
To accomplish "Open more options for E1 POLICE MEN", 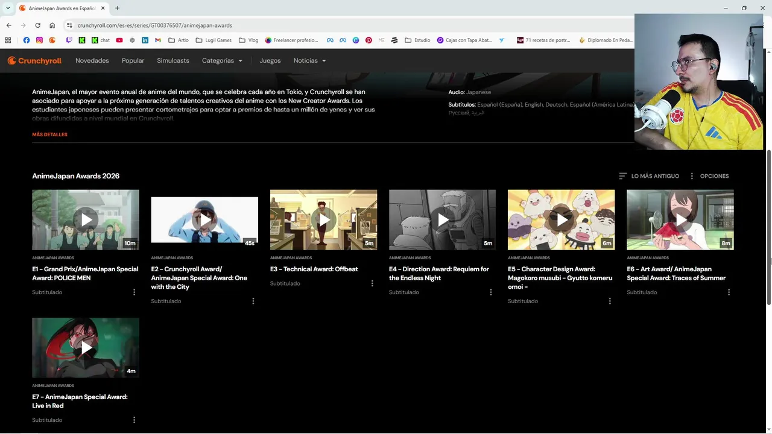I will coord(134,292).
